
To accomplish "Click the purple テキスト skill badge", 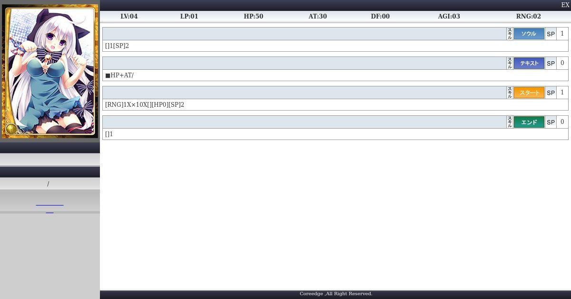I will click(529, 63).
